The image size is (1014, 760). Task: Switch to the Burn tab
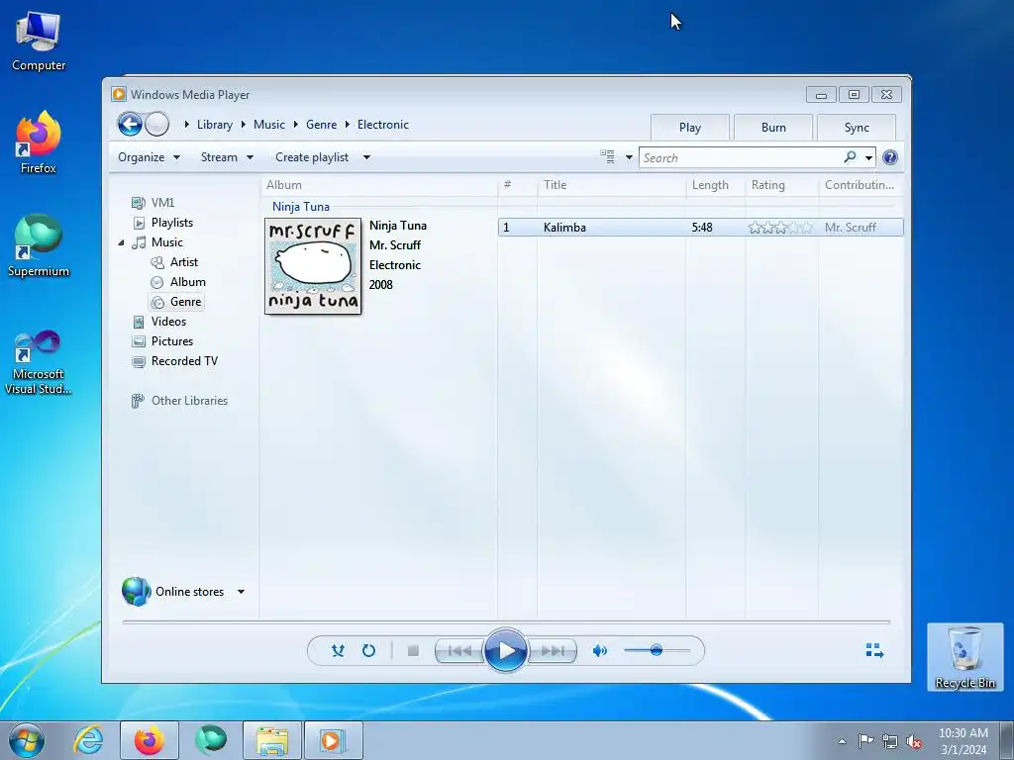773,128
